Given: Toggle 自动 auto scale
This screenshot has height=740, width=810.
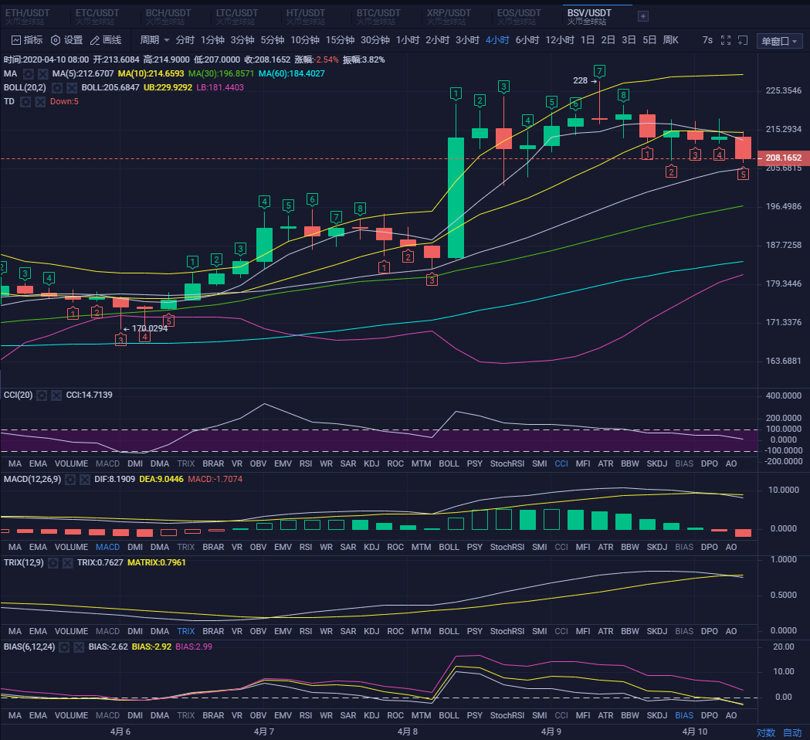Looking at the screenshot, I should click(792, 732).
